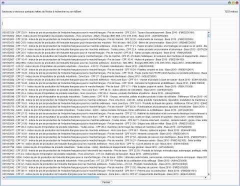Select row CPF 10.61 Gruaux, semoules, pellets
Image resolution: width=240 pixels, height=186 pixels.
pos(104,96)
